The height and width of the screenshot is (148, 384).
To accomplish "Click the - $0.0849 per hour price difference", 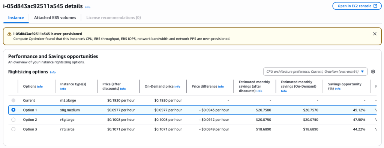I will click(x=214, y=129).
